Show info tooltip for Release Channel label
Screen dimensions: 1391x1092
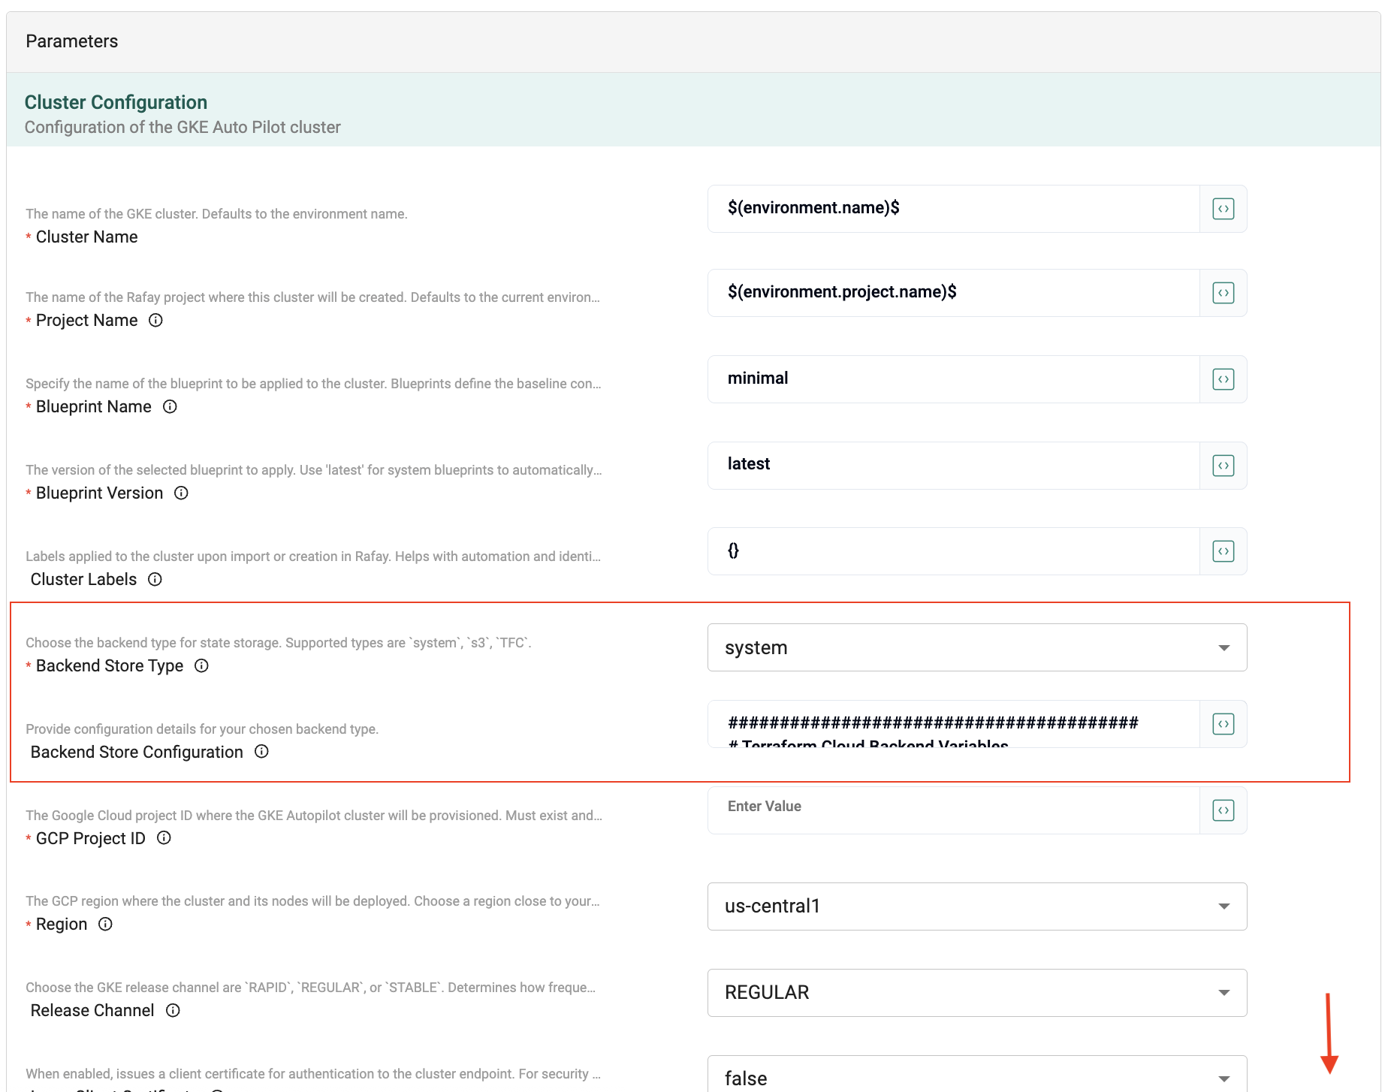173,1010
